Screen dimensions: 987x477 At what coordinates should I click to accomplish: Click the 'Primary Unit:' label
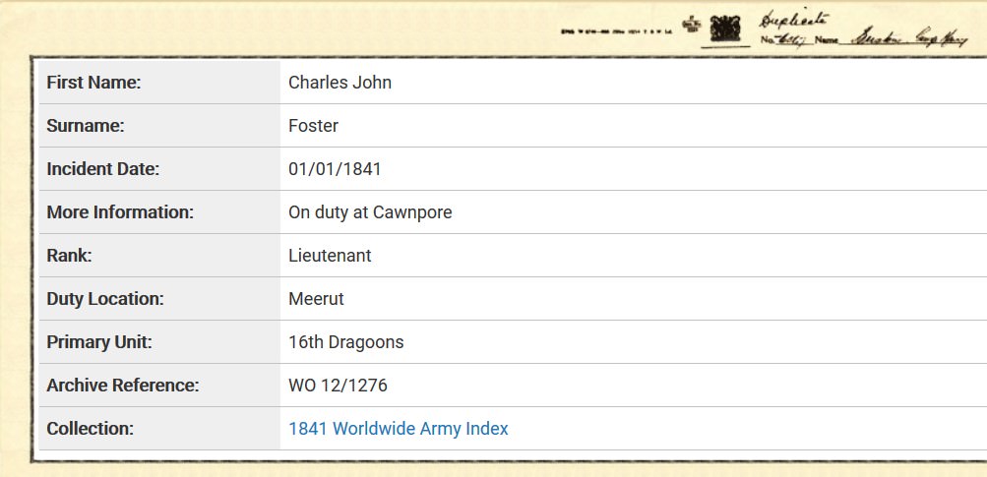click(x=99, y=342)
